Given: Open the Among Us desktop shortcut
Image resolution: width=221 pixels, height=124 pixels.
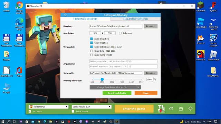Looking at the screenshot, I should click(x=200, y=55).
